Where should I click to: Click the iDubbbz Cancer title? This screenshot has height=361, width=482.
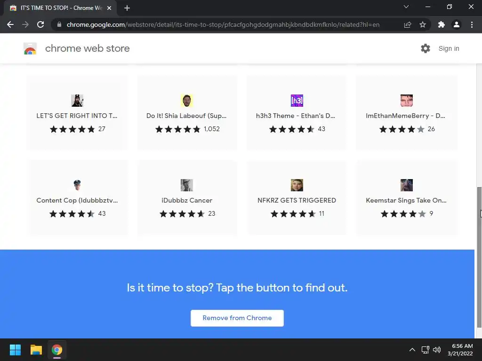point(187,200)
